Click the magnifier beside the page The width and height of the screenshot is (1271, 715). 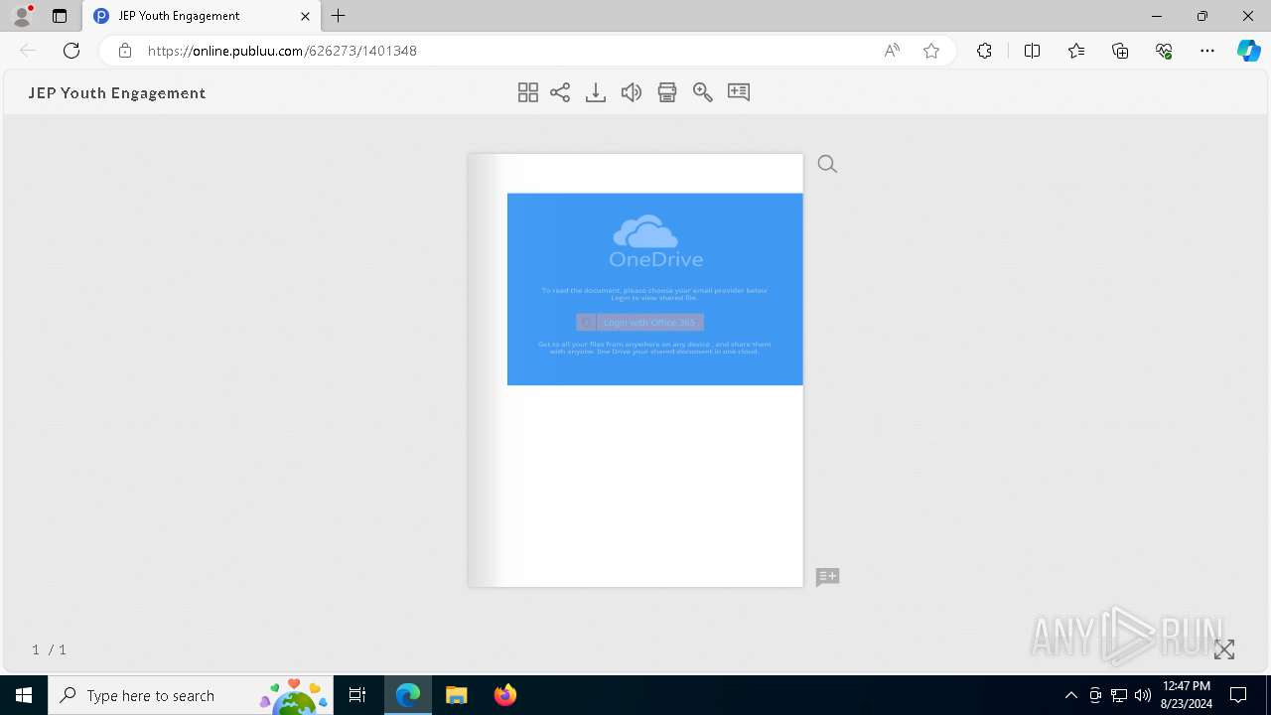(827, 164)
